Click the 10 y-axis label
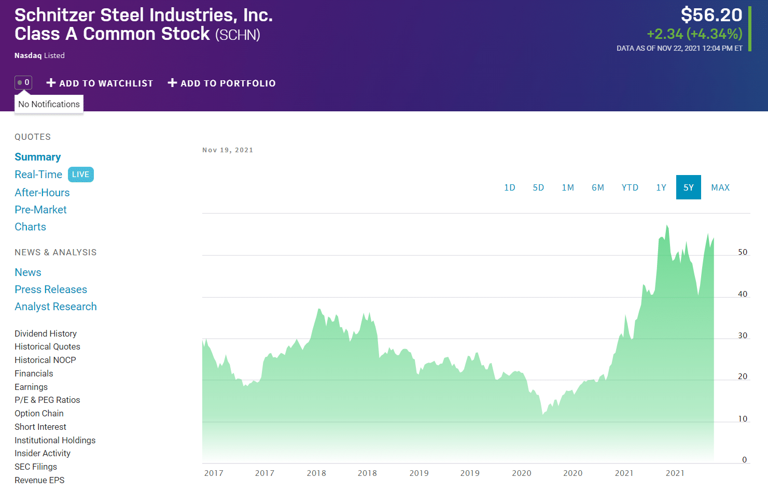 [743, 419]
